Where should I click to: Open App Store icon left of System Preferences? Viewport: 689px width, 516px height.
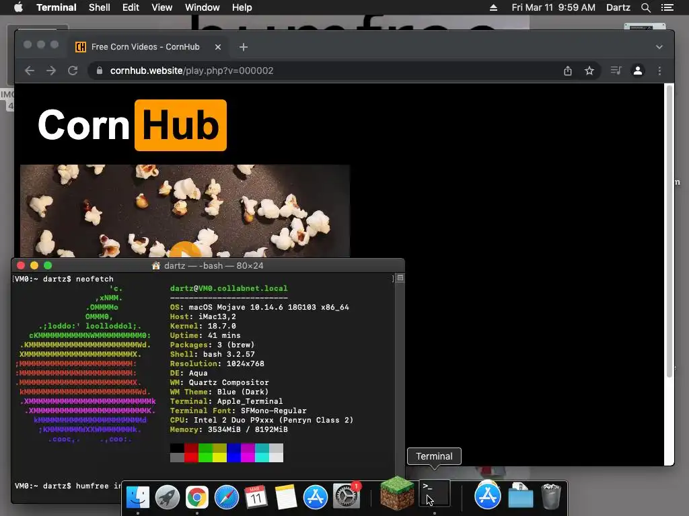coord(315,497)
